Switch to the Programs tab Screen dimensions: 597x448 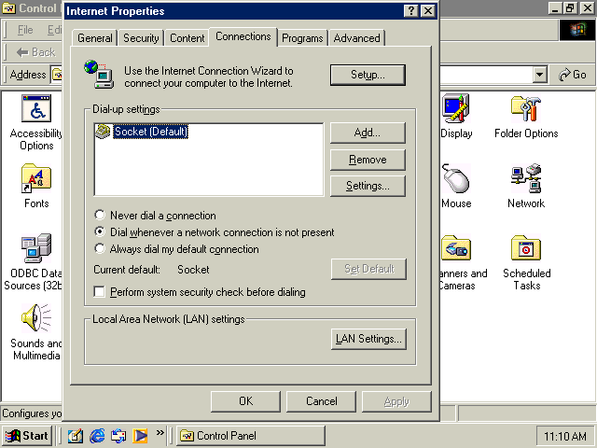(x=302, y=38)
